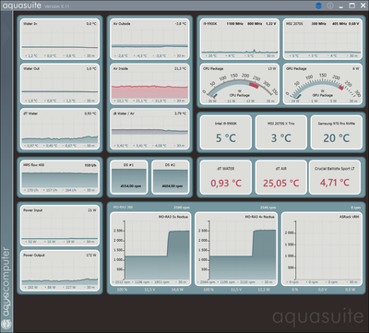
Task: Maximize the aquasuite window
Action: (x=351, y=6)
